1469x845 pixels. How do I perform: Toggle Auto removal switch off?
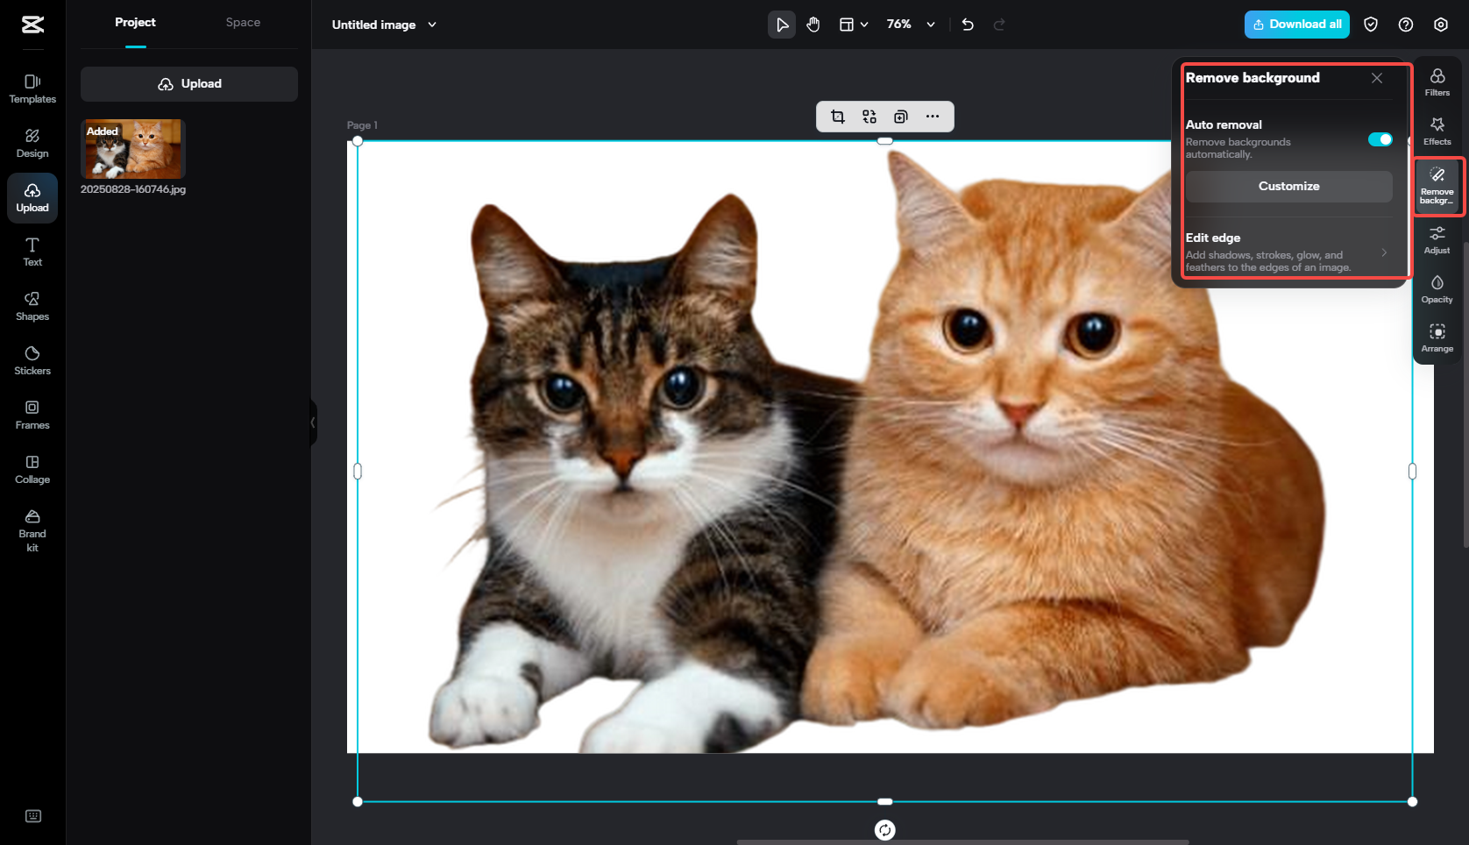pyautogui.click(x=1380, y=139)
